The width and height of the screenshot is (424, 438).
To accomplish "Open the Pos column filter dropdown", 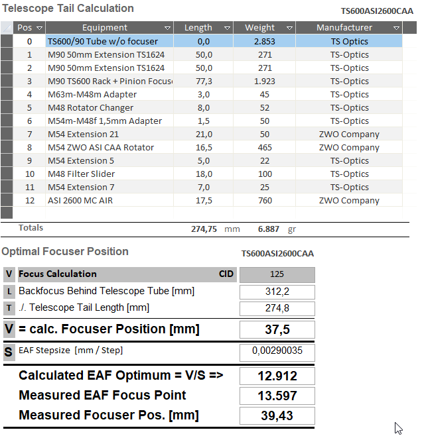I will (x=39, y=28).
